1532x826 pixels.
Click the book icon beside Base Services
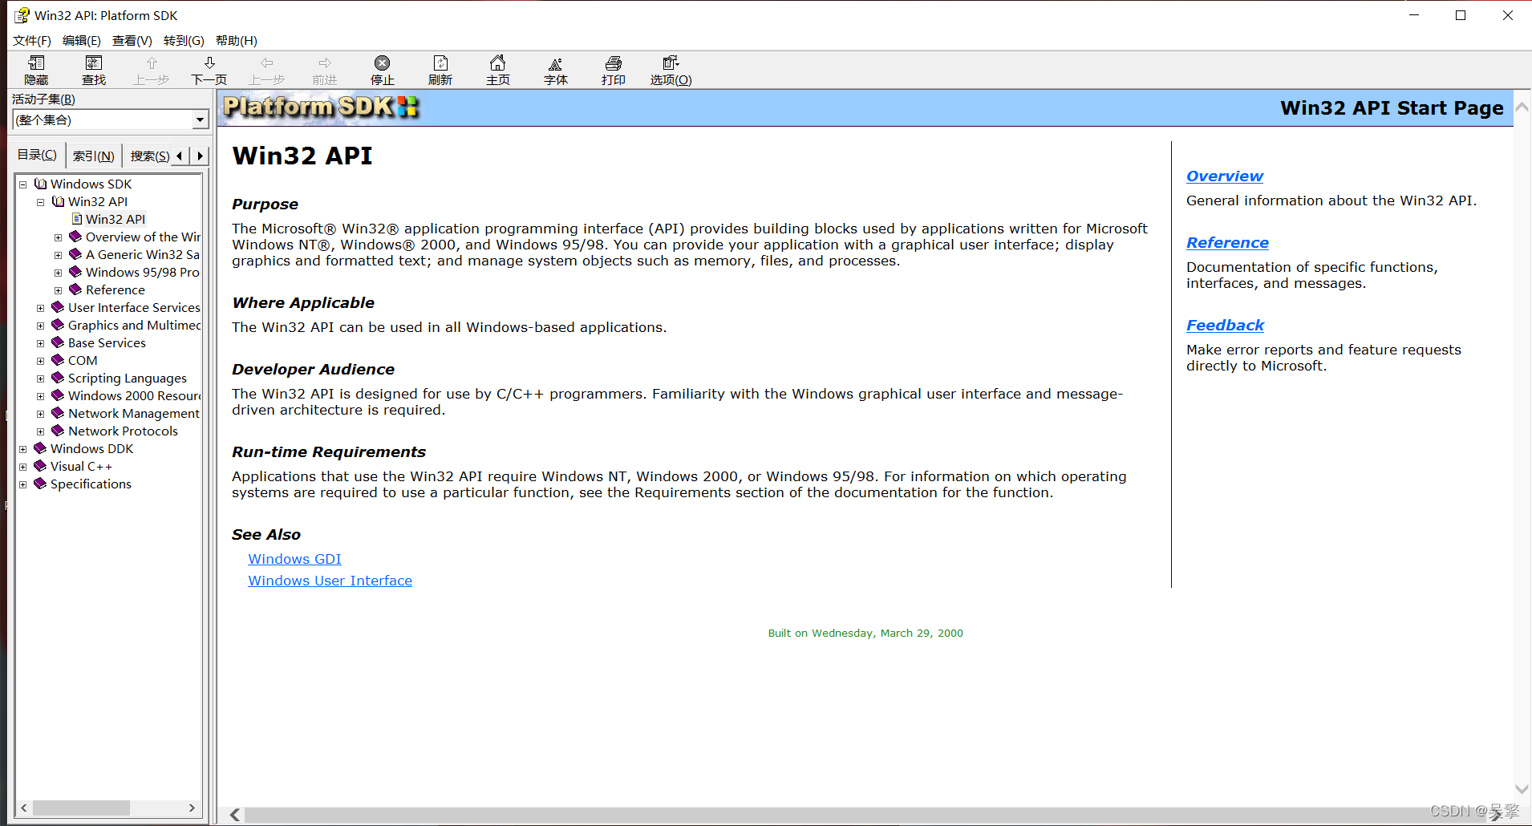[58, 342]
